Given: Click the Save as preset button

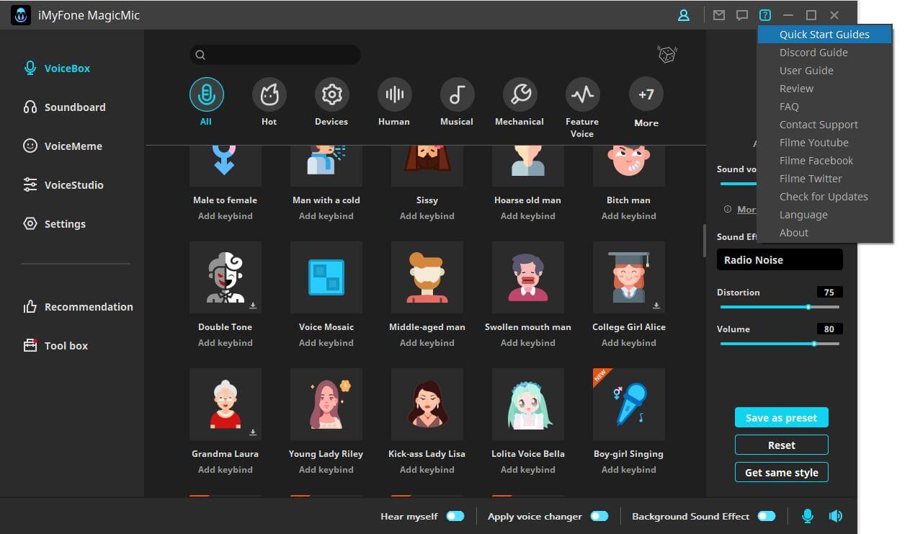Looking at the screenshot, I should (782, 418).
